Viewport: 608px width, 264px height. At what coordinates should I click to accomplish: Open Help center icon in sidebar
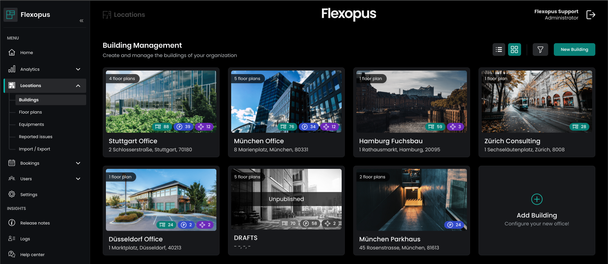pos(12,254)
